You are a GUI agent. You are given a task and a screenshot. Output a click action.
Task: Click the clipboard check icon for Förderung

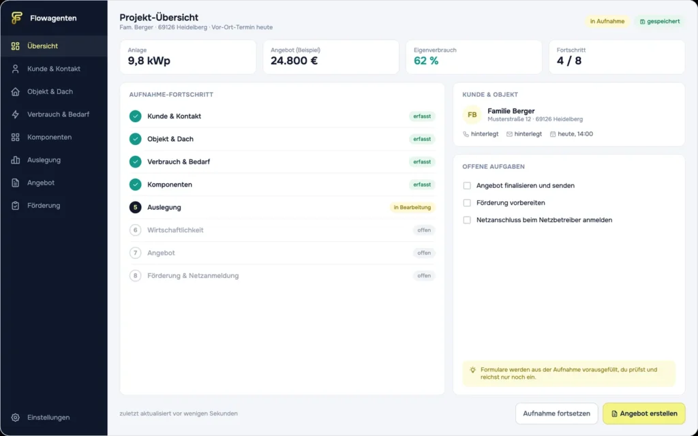[16, 206]
